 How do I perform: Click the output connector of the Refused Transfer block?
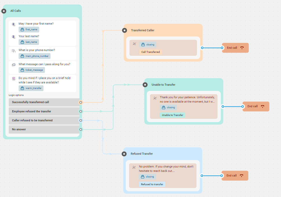(x=202, y=175)
